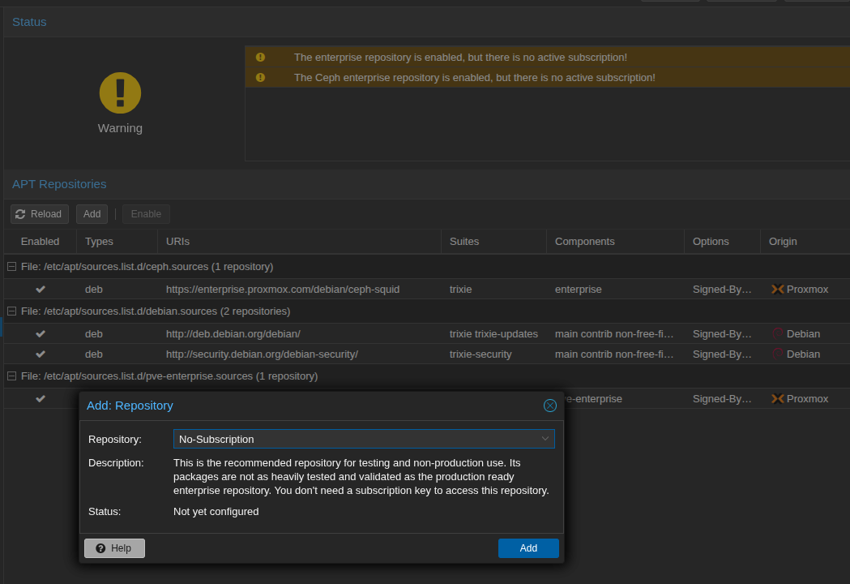Open Help from the dialog footer
The image size is (850, 584).
[x=114, y=548]
